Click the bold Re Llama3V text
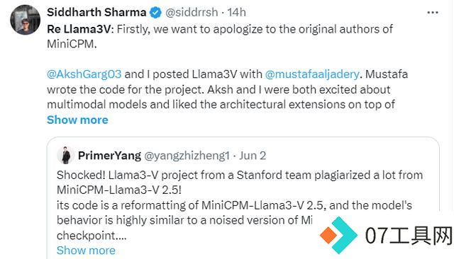 pyautogui.click(x=80, y=29)
